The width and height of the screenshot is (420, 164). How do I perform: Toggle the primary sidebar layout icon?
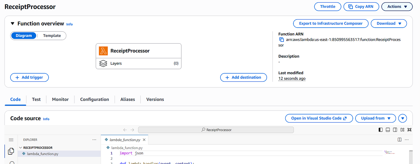[x=381, y=130]
